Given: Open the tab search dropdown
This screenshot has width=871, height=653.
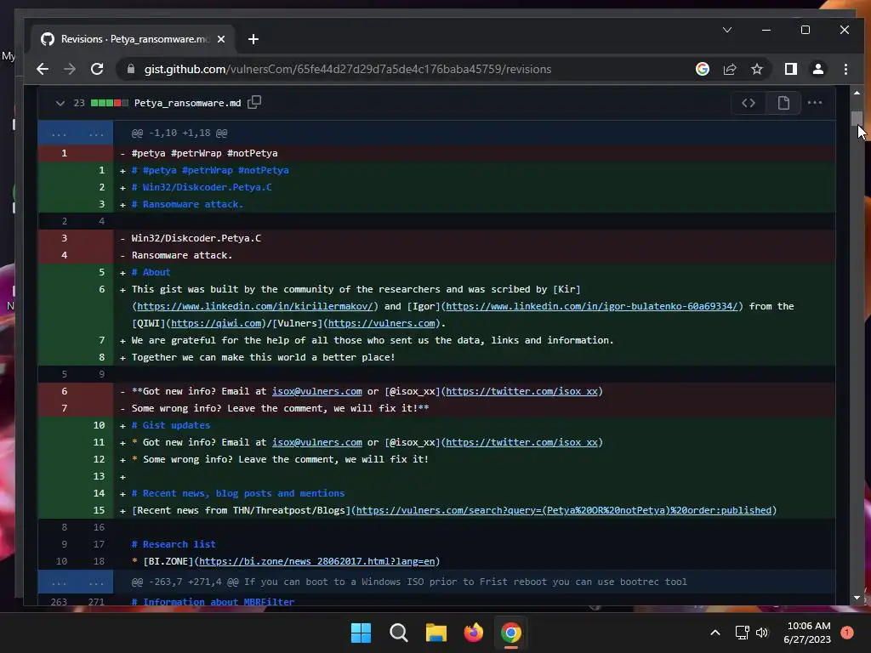Looking at the screenshot, I should click(727, 30).
